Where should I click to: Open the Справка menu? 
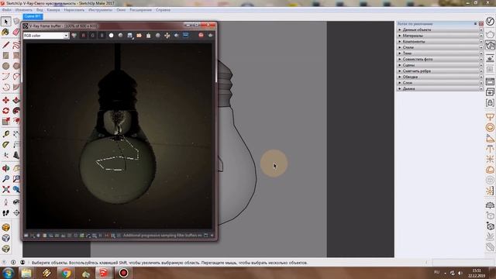[x=164, y=10]
